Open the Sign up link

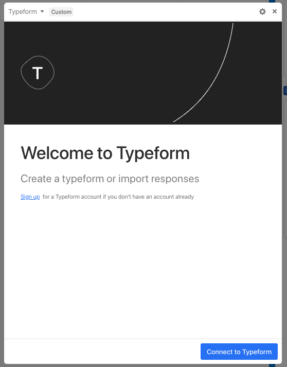click(x=30, y=197)
